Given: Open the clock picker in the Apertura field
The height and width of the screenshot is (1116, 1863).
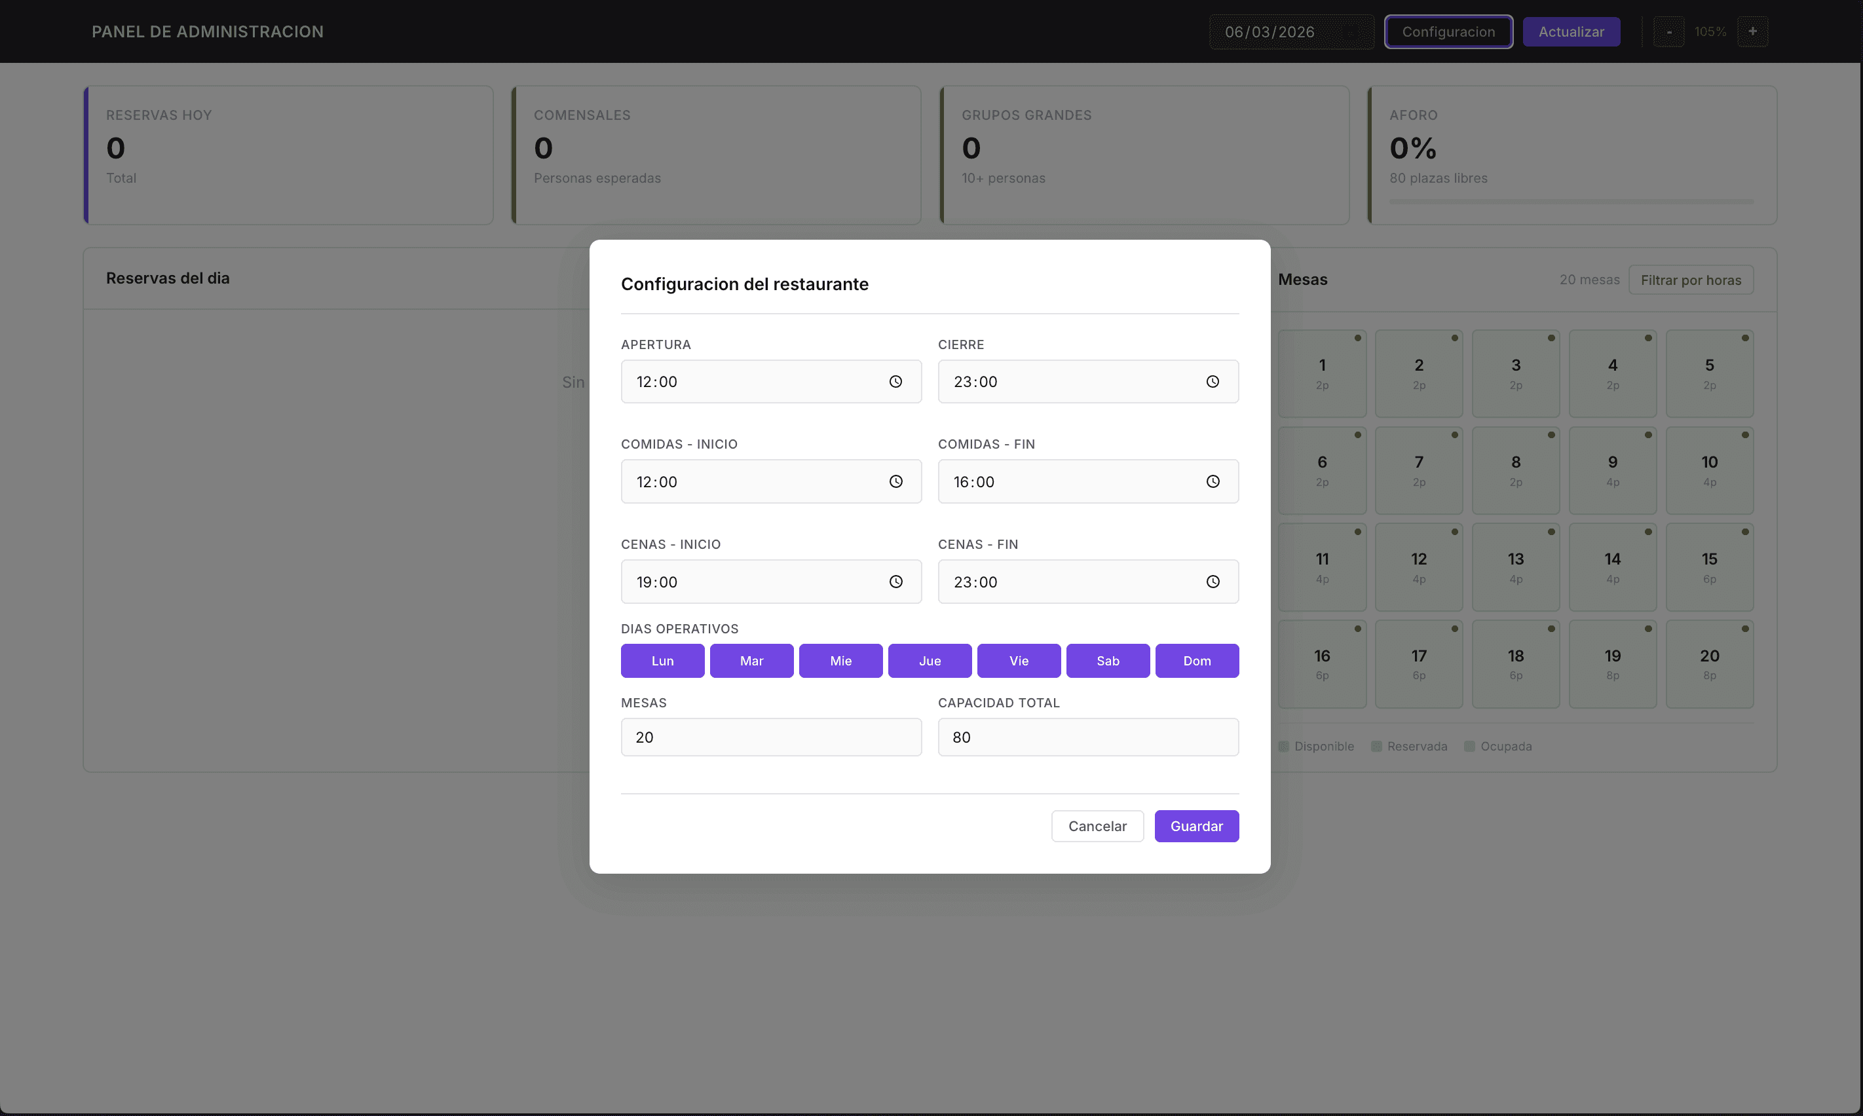Looking at the screenshot, I should pyautogui.click(x=895, y=381).
